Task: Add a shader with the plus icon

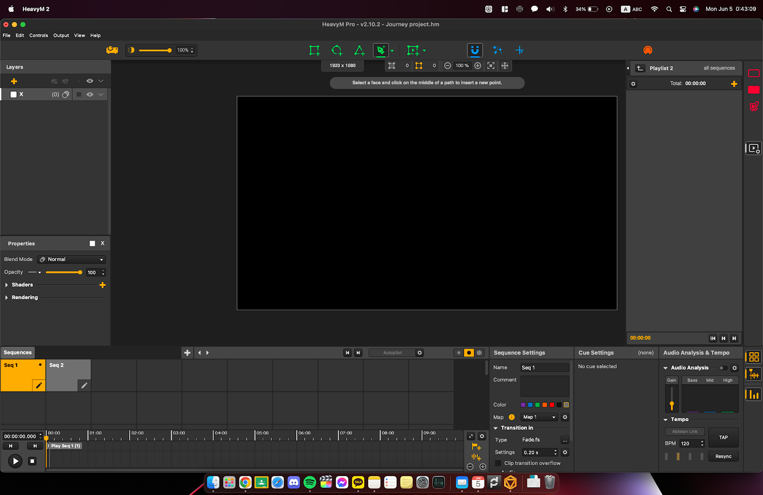Action: [103, 285]
